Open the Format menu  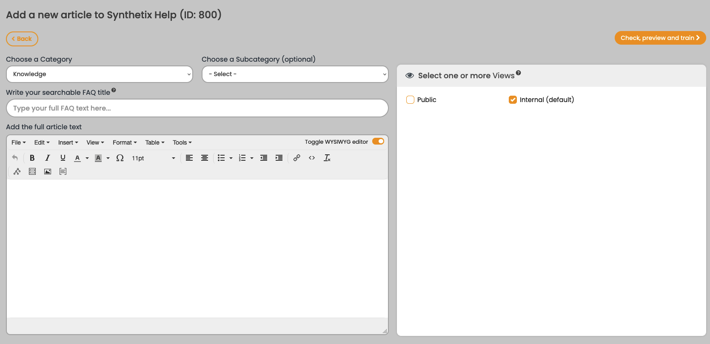[125, 142]
